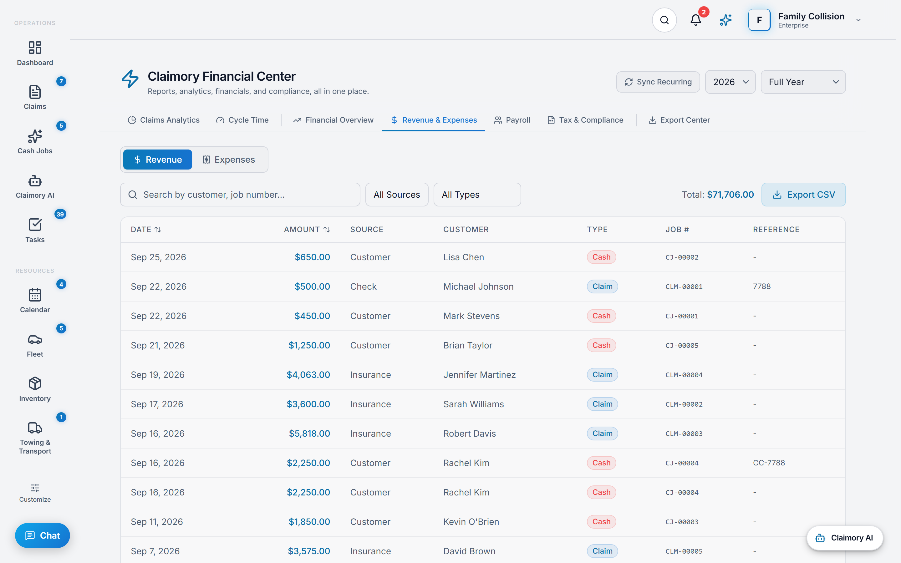Screen dimensions: 901x563
Task: Click the search magnifier in header
Action: (x=664, y=20)
